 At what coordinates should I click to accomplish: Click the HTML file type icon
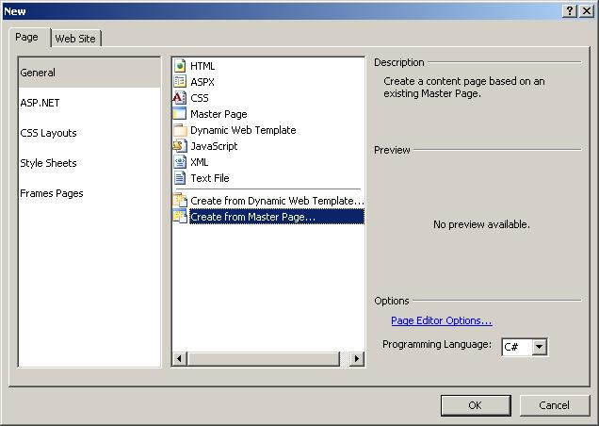(180, 66)
